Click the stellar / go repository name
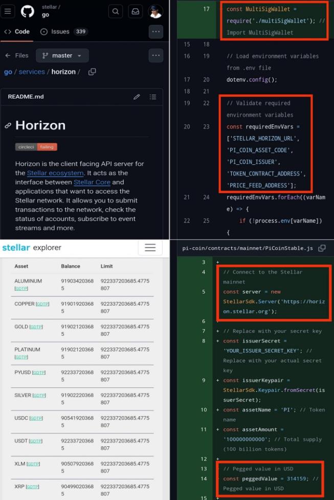This screenshot has width=334, height=500. (51, 11)
